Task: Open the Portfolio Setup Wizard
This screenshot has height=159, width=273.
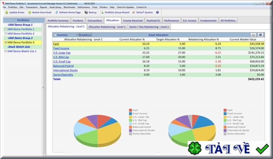Action: pyautogui.click(x=115, y=12)
